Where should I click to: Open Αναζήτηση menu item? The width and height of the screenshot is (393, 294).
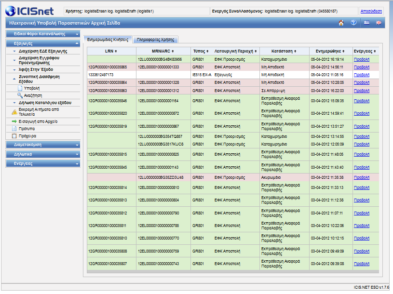coord(33,95)
